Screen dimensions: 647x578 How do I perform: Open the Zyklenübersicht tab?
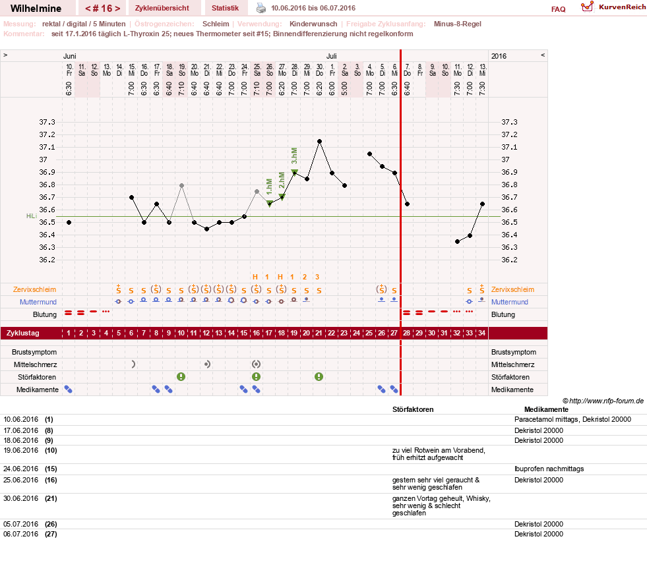coord(162,8)
